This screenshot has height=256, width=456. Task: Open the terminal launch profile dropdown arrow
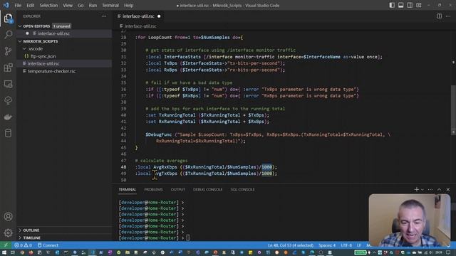423,190
